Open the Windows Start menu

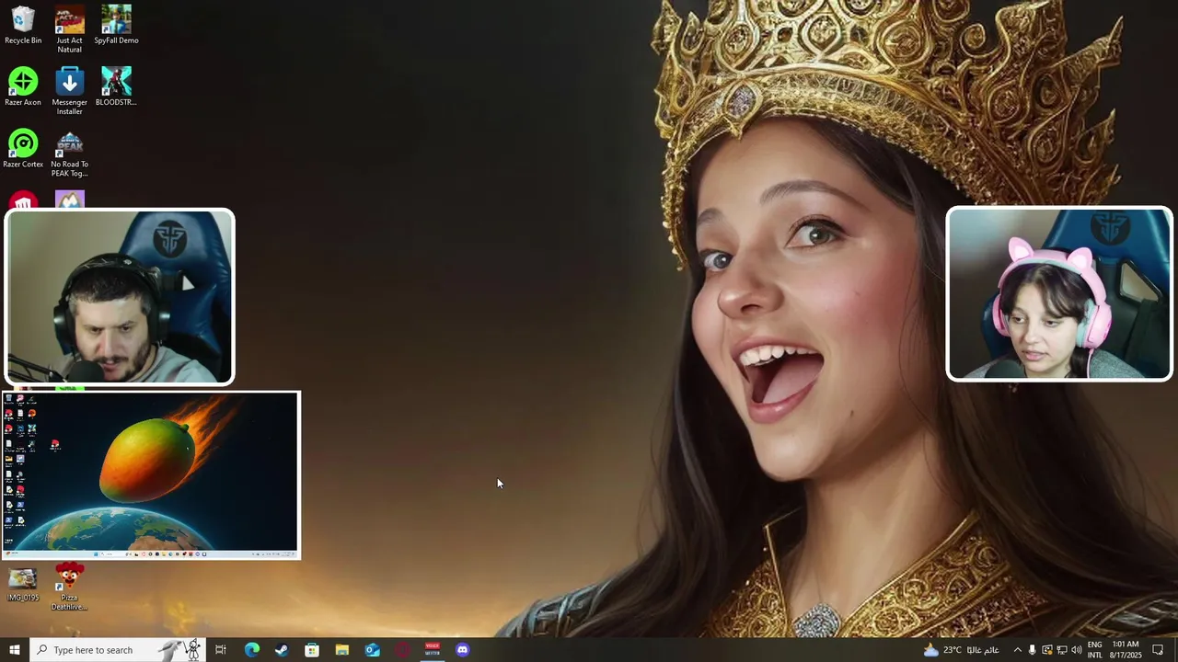[15, 650]
